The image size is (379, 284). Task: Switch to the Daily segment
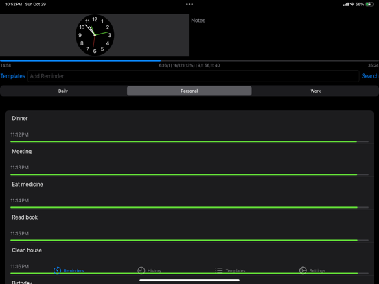pyautogui.click(x=63, y=91)
